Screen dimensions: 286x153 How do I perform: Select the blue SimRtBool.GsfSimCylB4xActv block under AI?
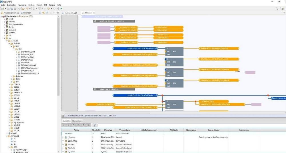pos(135,49)
